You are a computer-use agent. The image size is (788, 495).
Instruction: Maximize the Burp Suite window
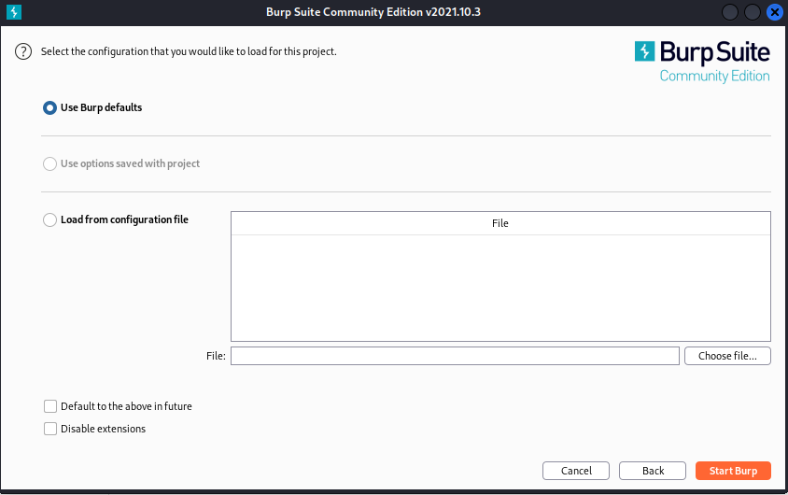752,12
